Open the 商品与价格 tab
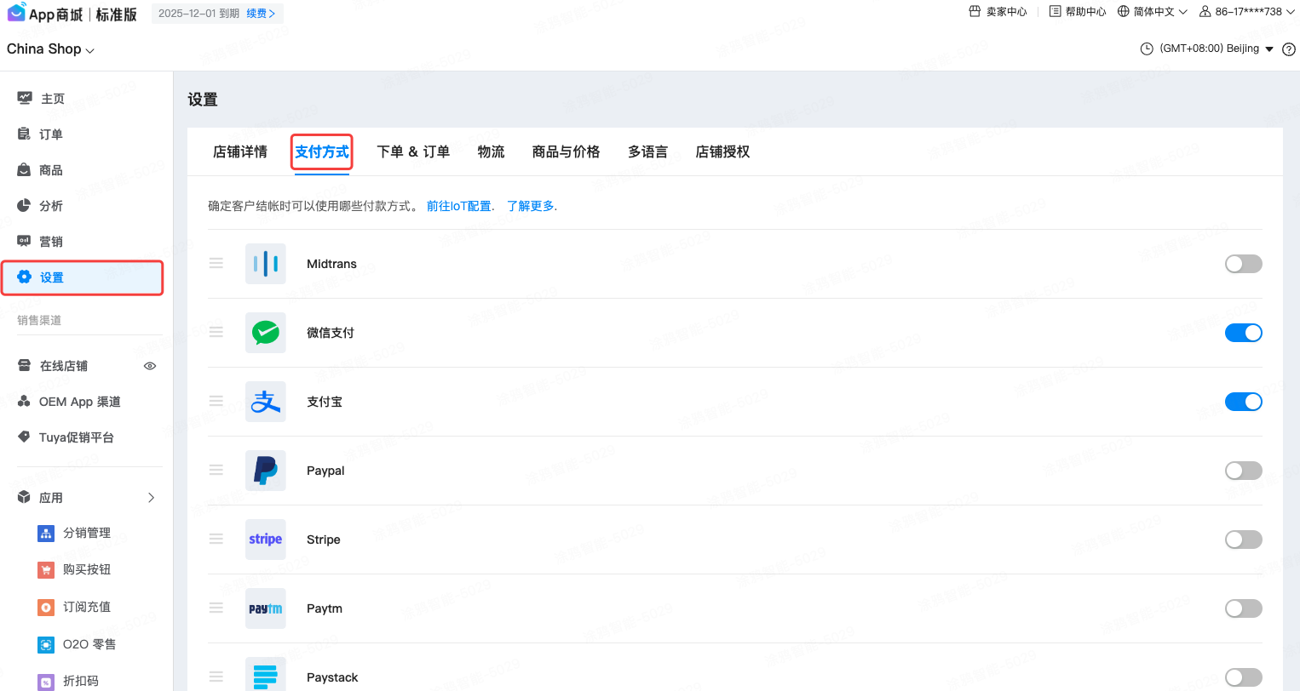Screen dimensions: 1300x691 tap(566, 151)
